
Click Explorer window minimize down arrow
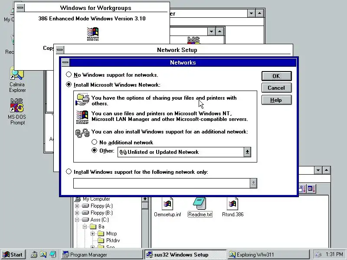click(318, 170)
